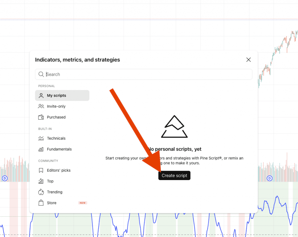The height and width of the screenshot is (237, 298).
Task: Switch to the Top community section
Action: click(x=50, y=181)
